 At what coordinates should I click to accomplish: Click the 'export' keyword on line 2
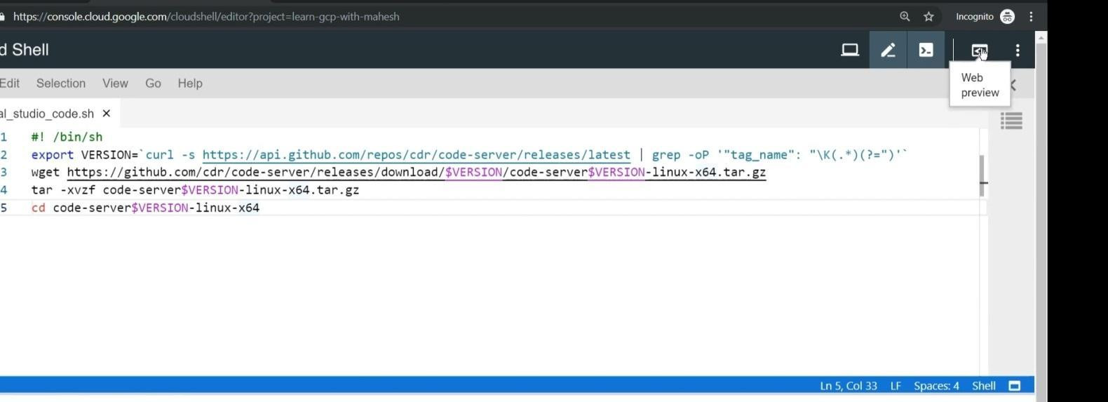click(x=53, y=155)
